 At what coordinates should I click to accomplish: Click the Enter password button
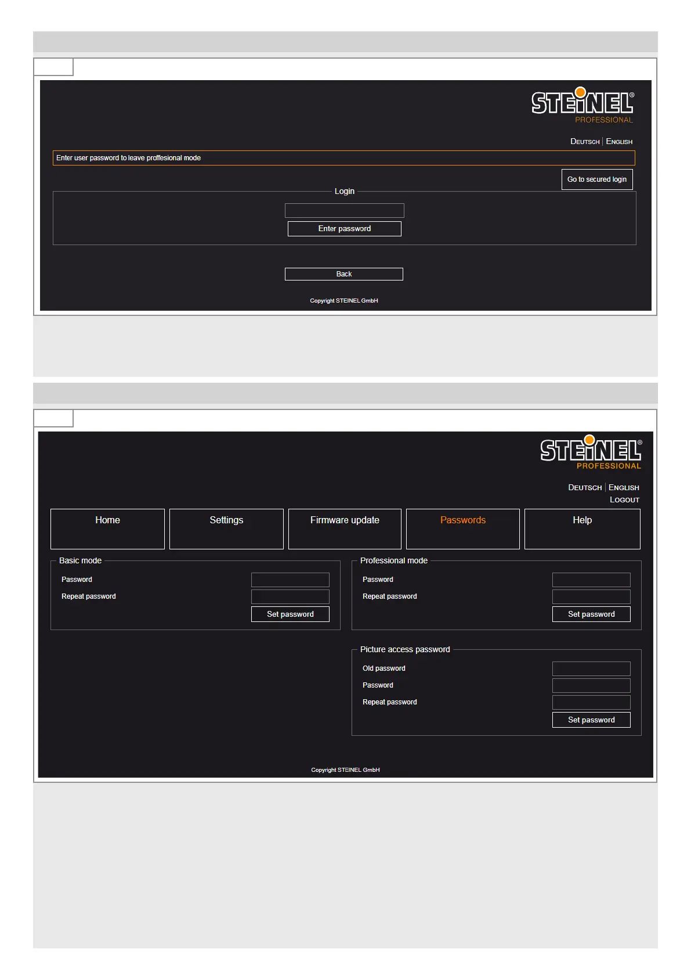(345, 229)
